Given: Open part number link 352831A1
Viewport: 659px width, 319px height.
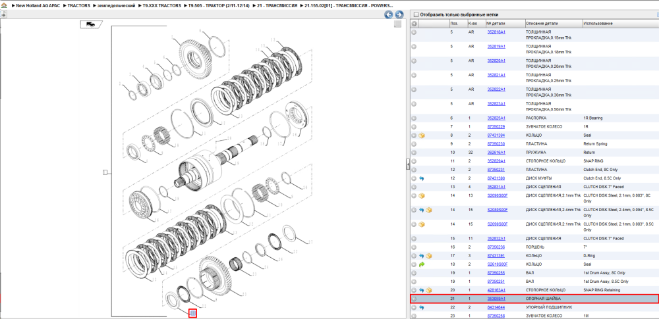Looking at the screenshot, I should 496,187.
